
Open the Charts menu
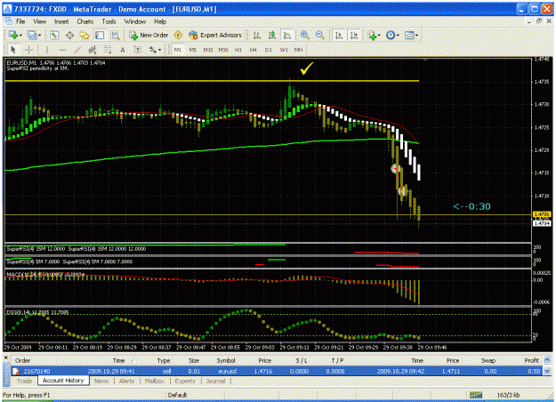point(85,21)
